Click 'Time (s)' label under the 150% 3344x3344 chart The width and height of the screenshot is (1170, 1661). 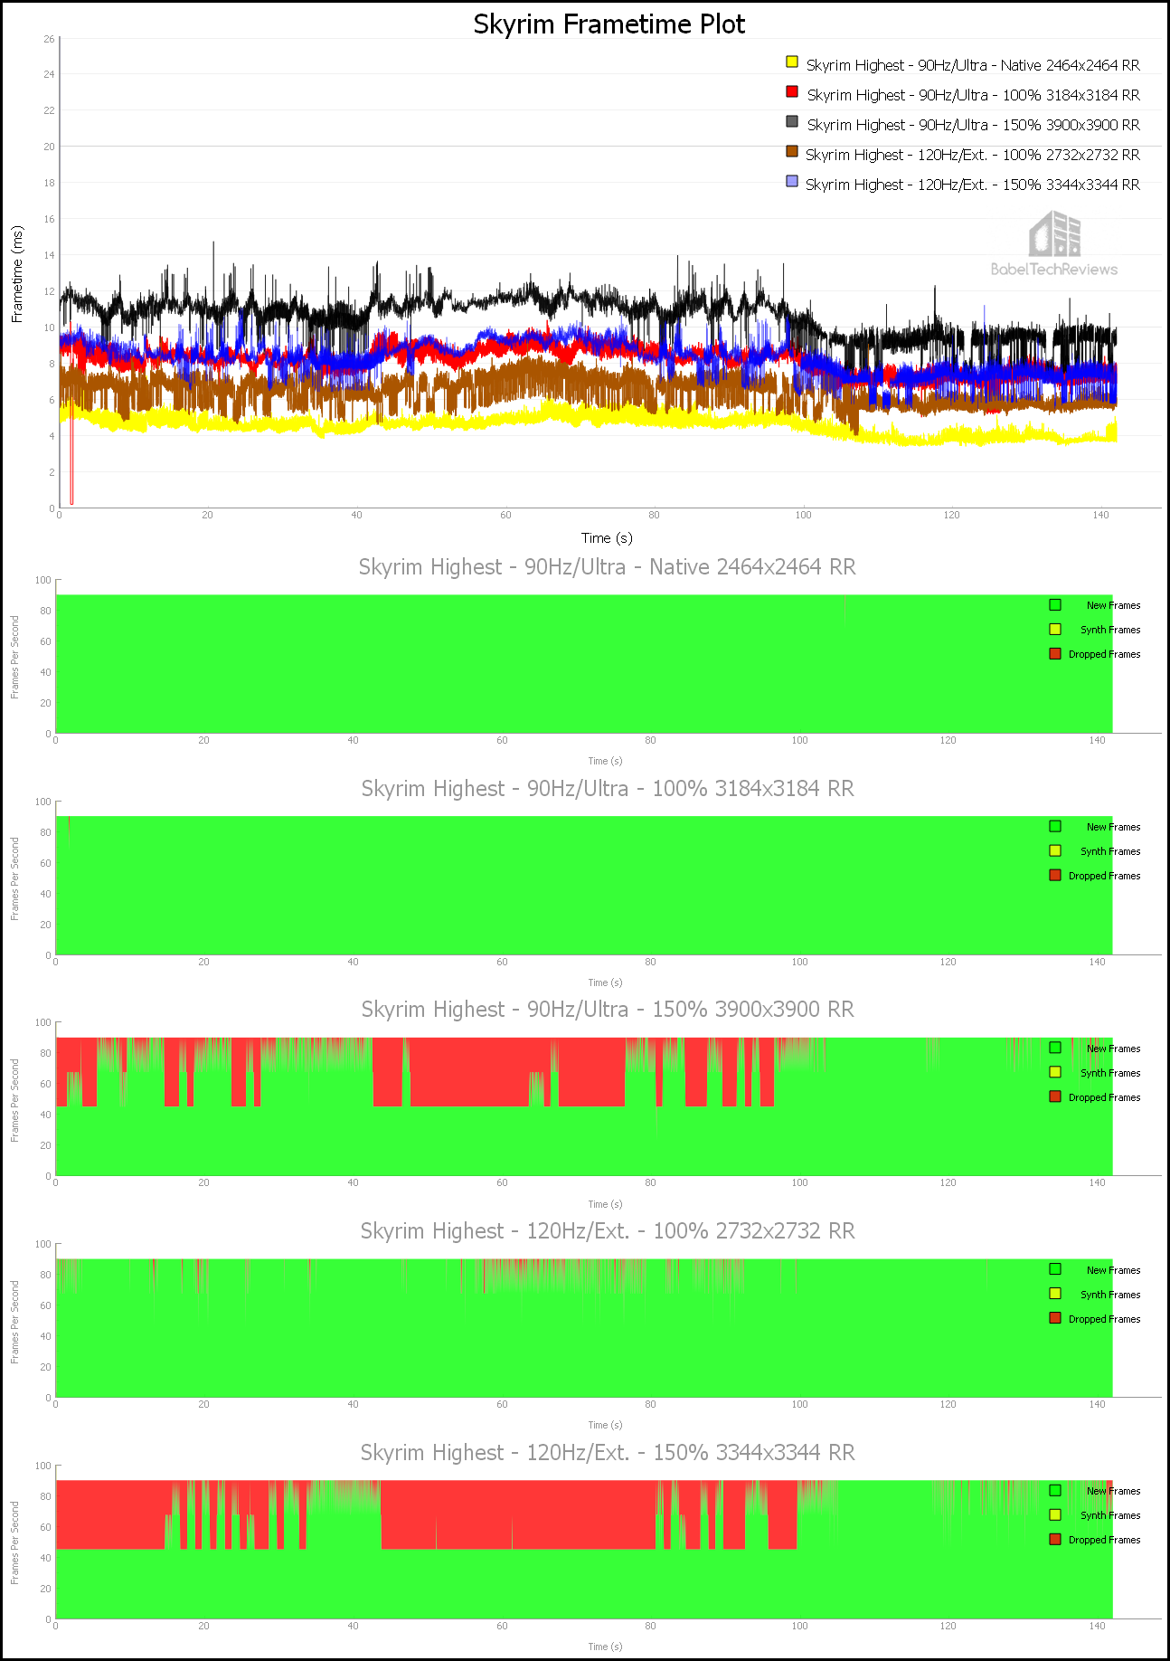[605, 1647]
